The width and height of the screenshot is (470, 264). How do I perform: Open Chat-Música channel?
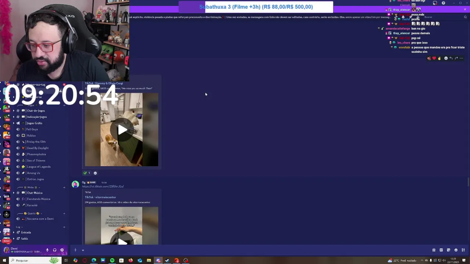(35, 193)
